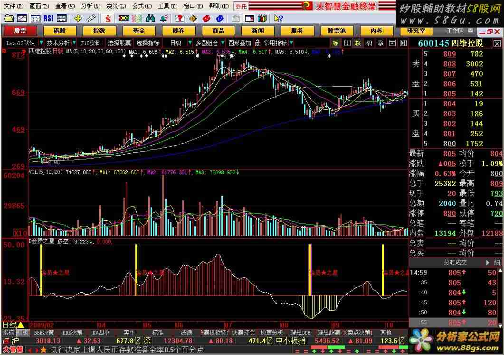Expand the 常用指标 dropdown arrow
The height and width of the screenshot is (355, 504).
tap(291, 43)
